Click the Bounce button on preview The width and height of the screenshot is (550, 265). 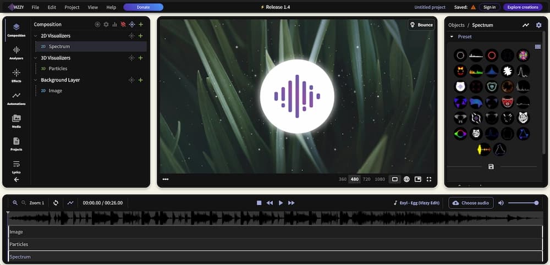422,25
